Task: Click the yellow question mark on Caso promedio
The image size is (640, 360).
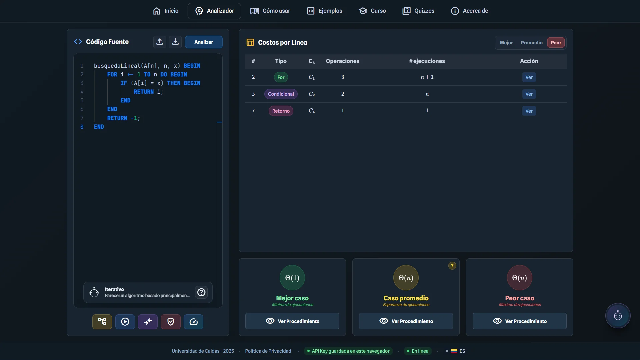Action: (x=452, y=266)
